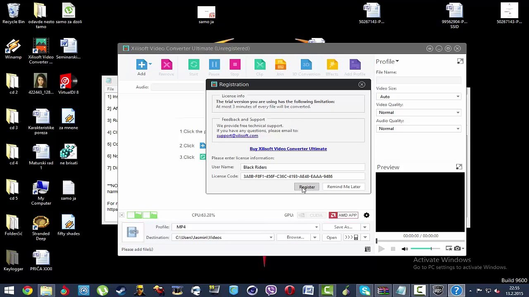Image resolution: width=529 pixels, height=297 pixels.
Task: Click the preview seek bar
Action: 420,241
